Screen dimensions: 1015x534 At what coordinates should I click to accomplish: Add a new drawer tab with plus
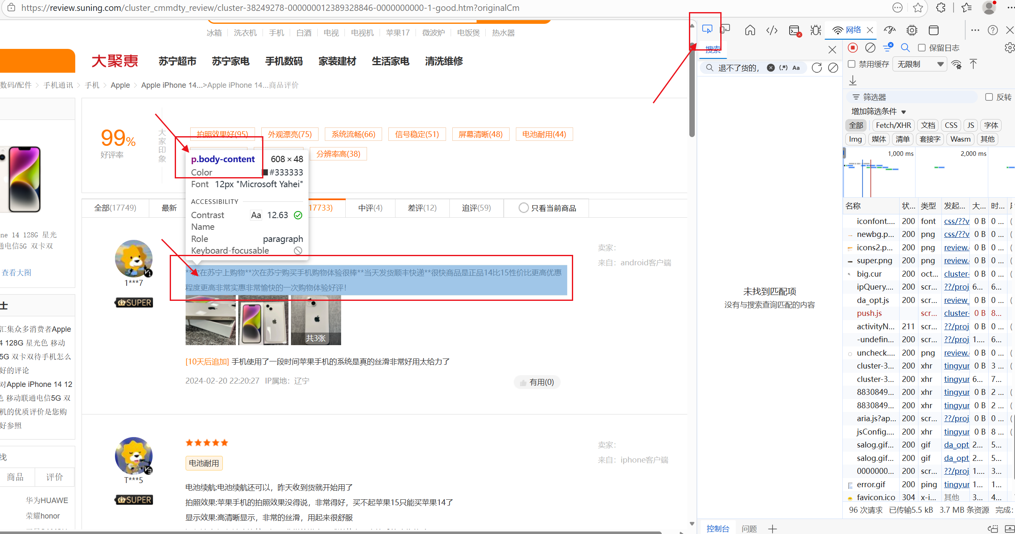(x=773, y=529)
